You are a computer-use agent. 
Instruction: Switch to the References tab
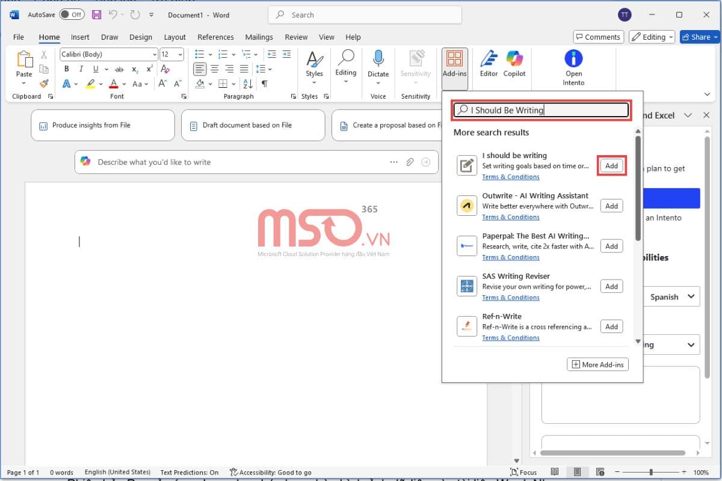(x=215, y=37)
